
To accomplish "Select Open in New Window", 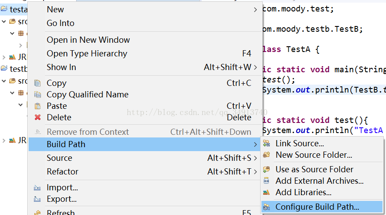I will [144, 40].
